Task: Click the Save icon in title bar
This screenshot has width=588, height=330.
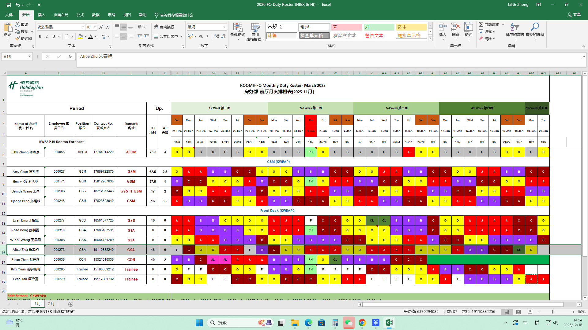Action: tap(9, 5)
